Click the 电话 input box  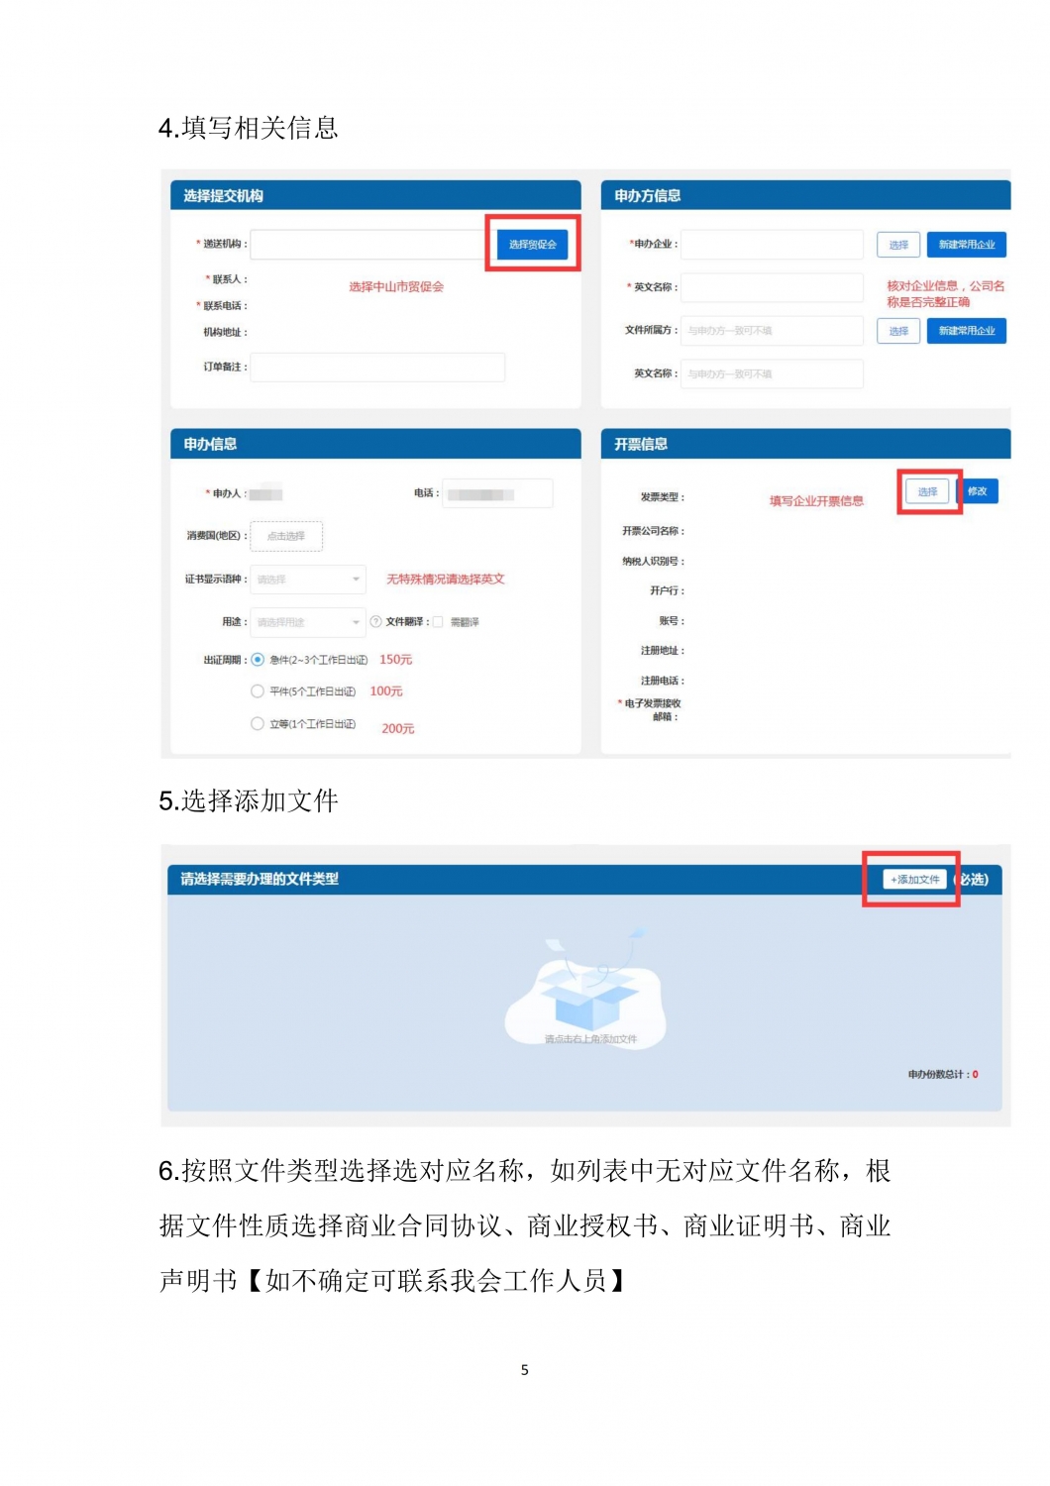[x=497, y=493]
